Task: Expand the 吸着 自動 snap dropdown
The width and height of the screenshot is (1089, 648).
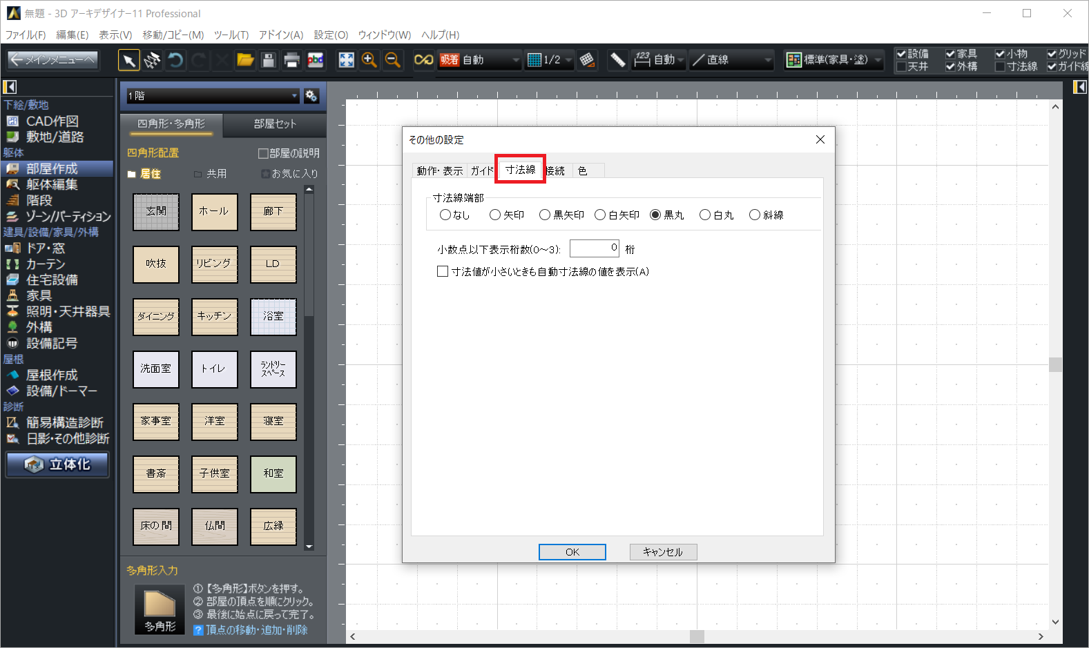Action: [x=514, y=61]
